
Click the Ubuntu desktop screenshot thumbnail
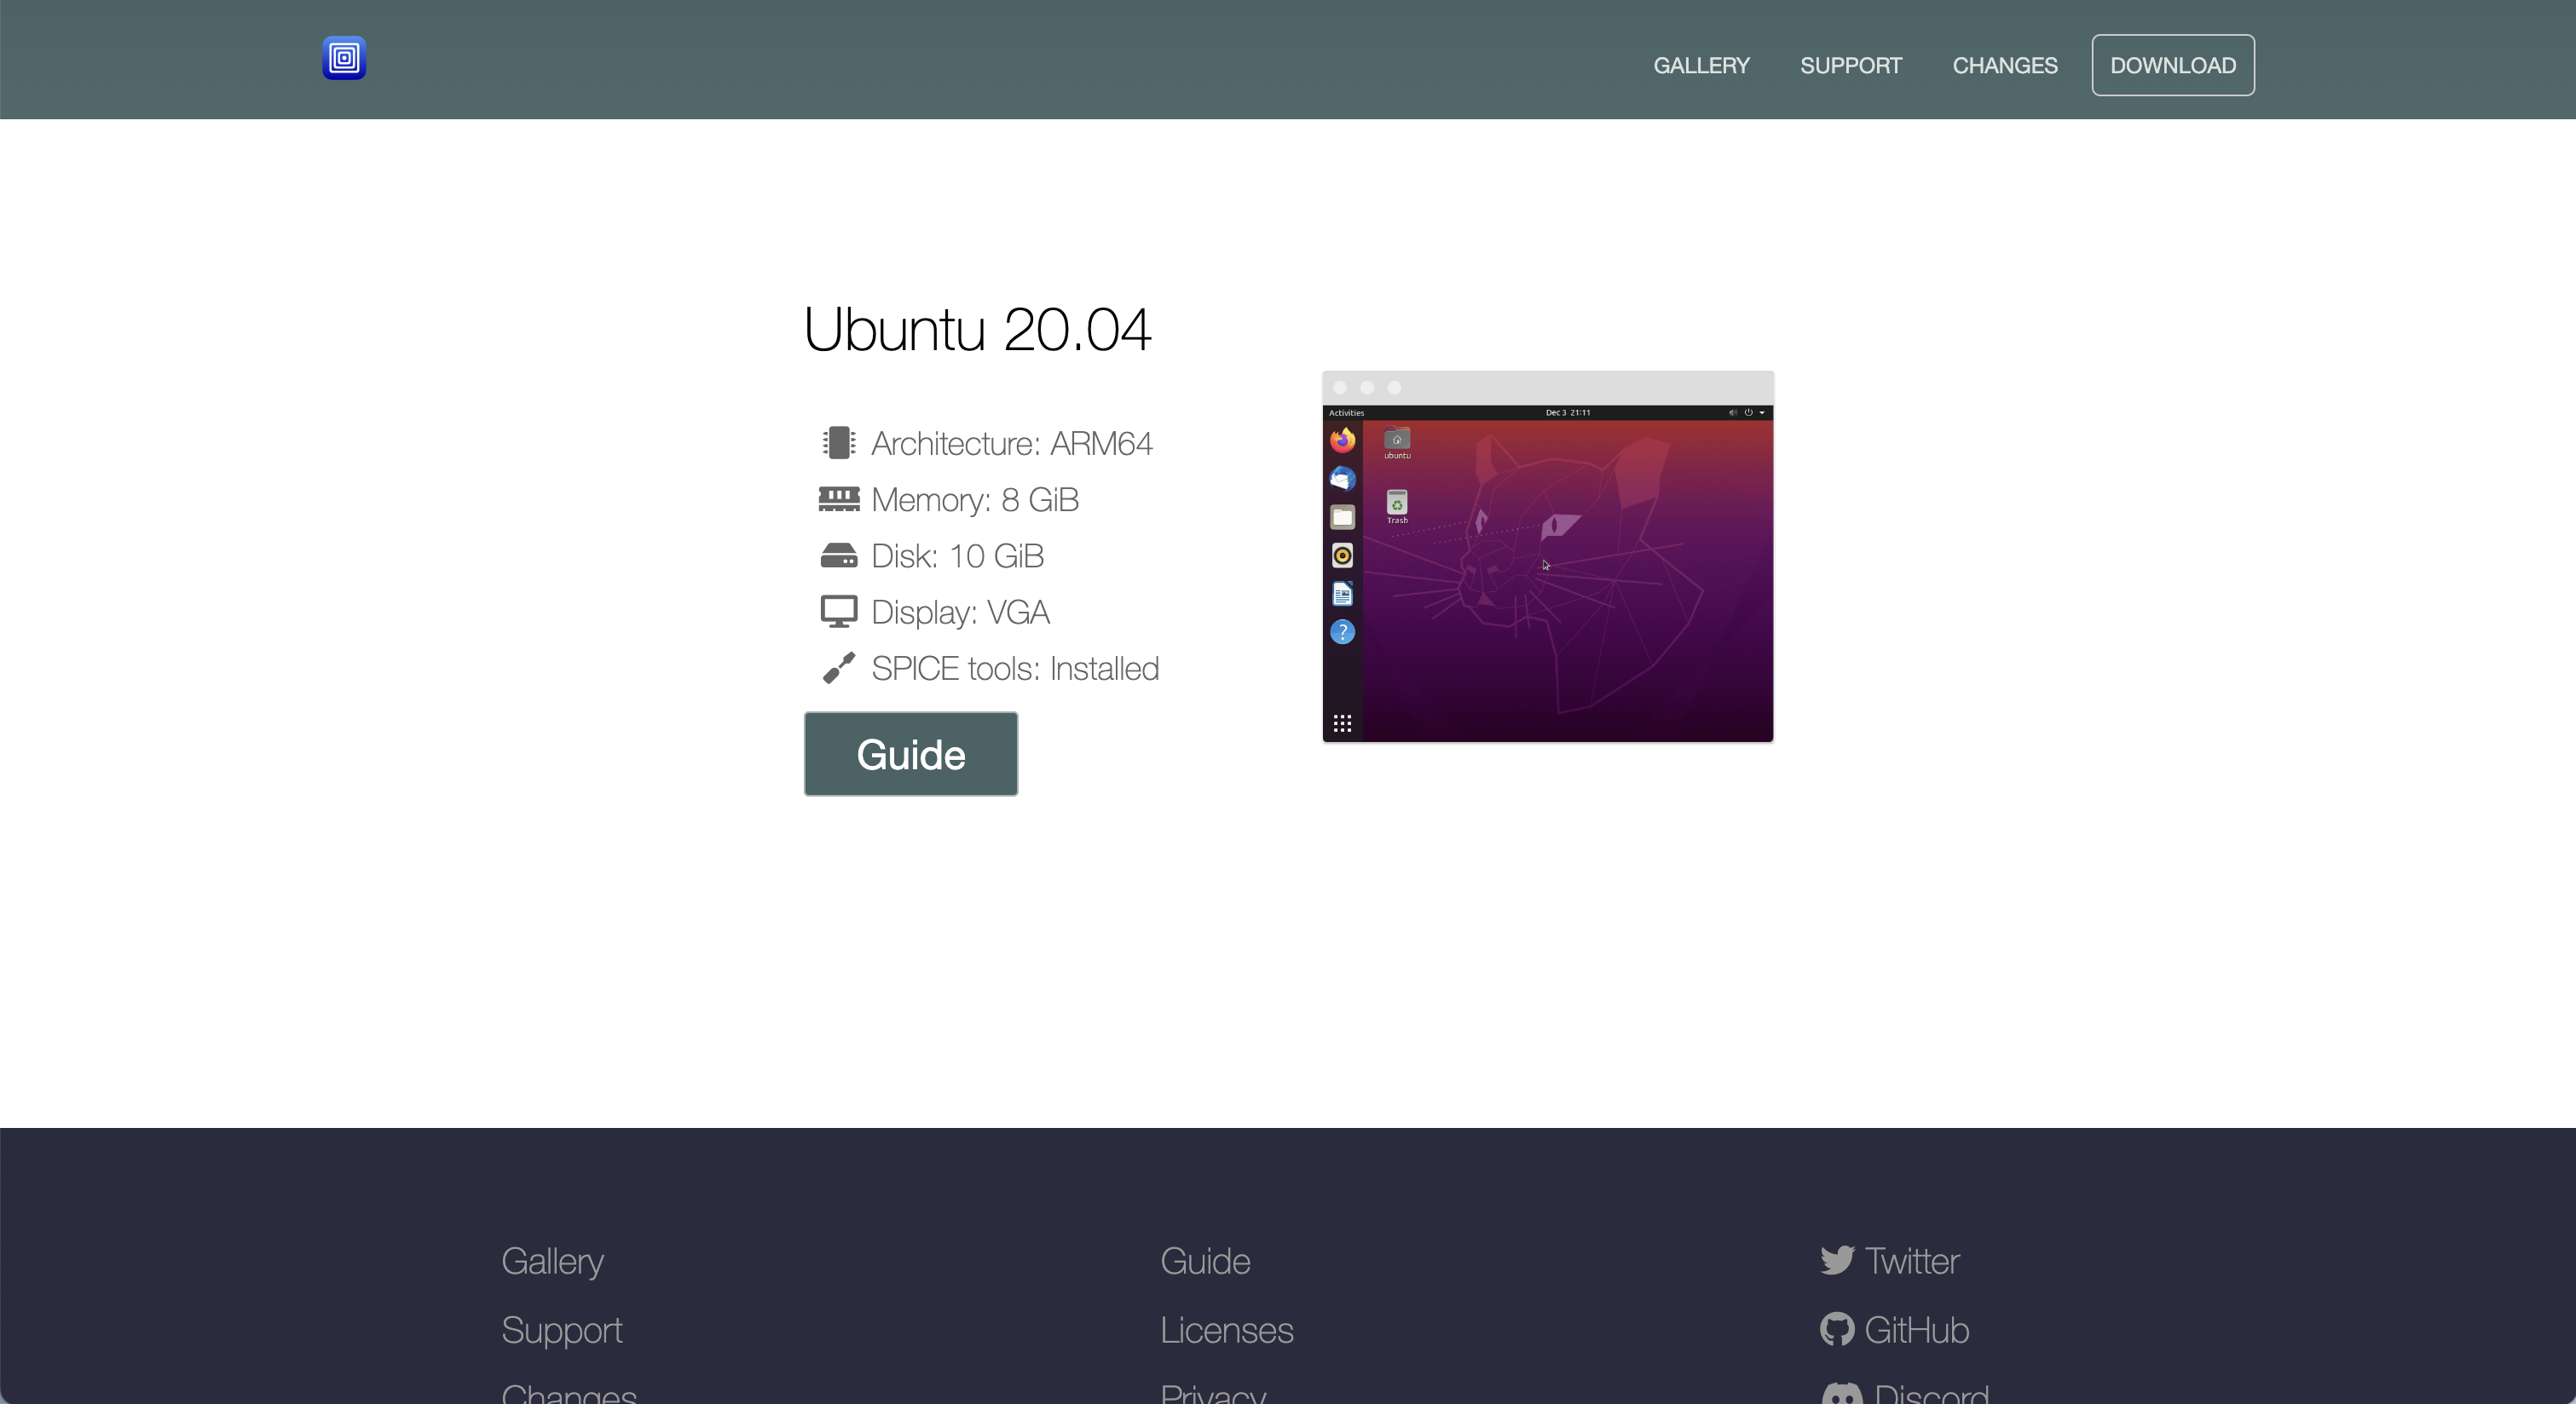coord(1547,556)
